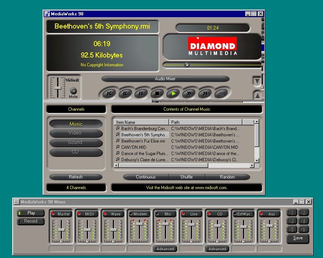Click the list scroll-up arrow
Image resolution: width=323 pixels, height=258 pixels.
click(x=257, y=122)
